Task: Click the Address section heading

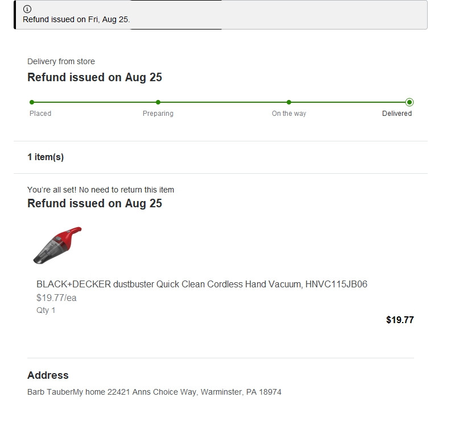Action: point(48,375)
